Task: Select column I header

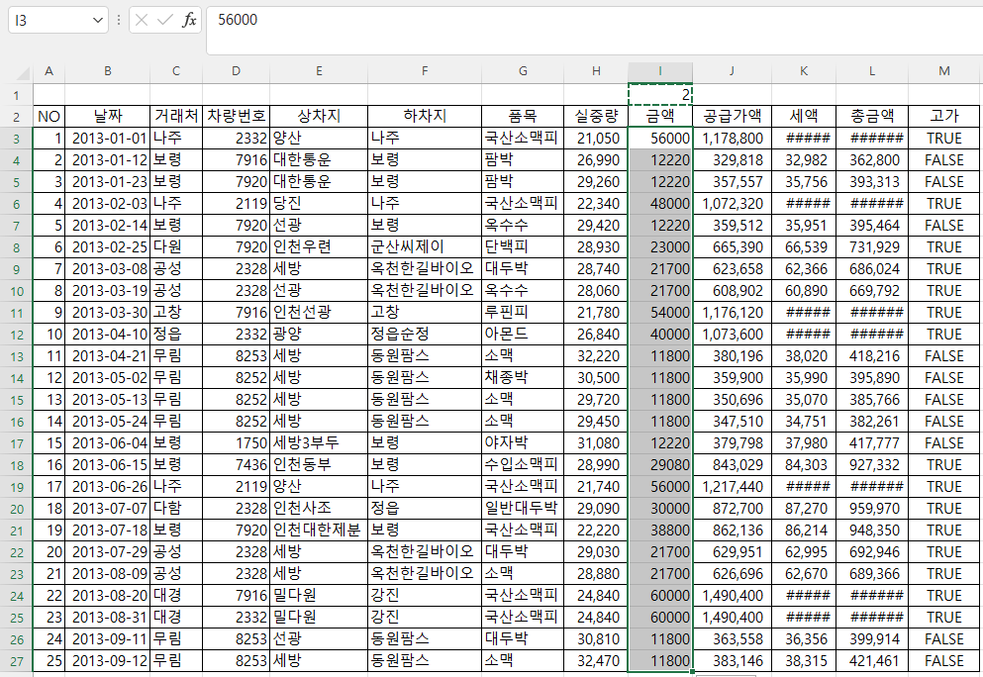Action: pyautogui.click(x=660, y=71)
